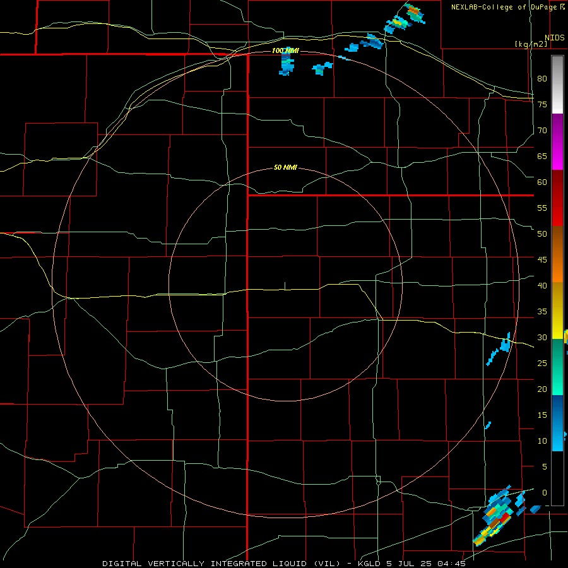Click the 04:45 timestamp in the caption
Image resolution: width=568 pixels, height=568 pixels.
(451, 564)
